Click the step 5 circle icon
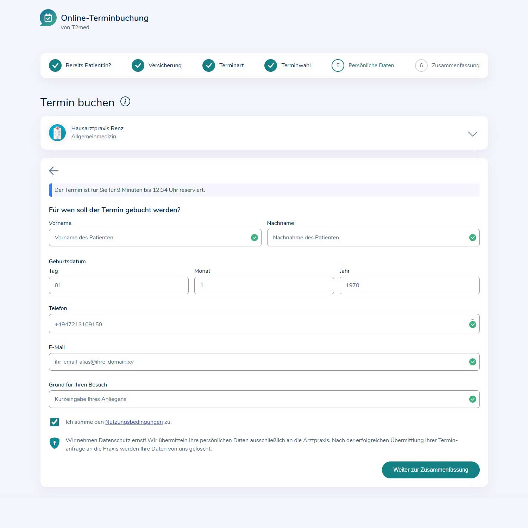 338,65
